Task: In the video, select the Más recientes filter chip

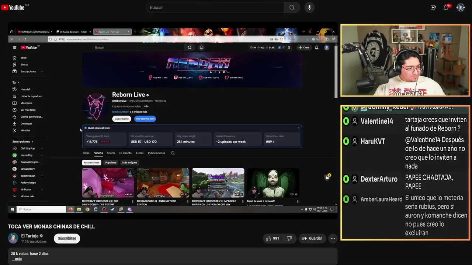Action: [x=91, y=163]
